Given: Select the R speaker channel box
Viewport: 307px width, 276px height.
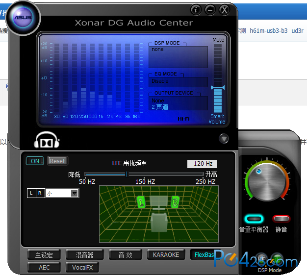Looking at the screenshot, I should coord(40,193).
